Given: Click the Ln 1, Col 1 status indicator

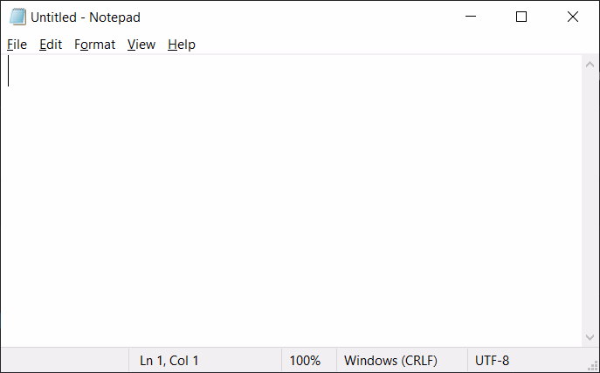Looking at the screenshot, I should [169, 360].
